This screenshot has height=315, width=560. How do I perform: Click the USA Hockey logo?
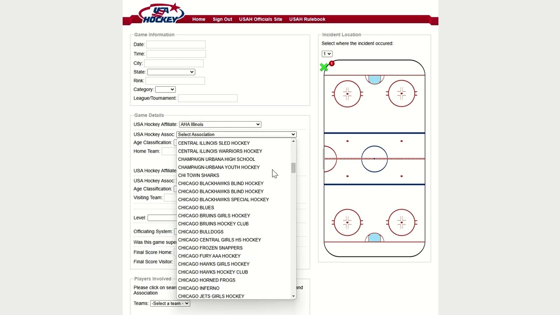161,13
